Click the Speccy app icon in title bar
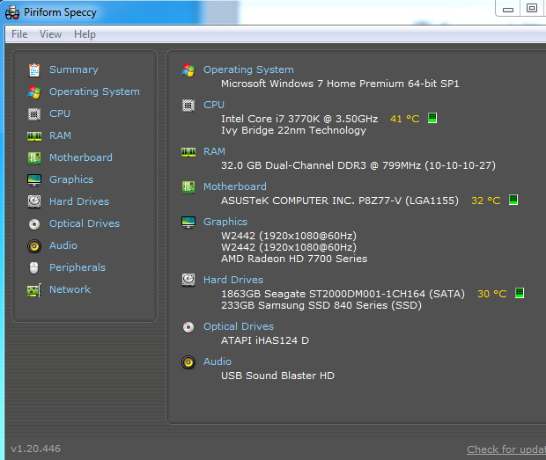 [12, 12]
